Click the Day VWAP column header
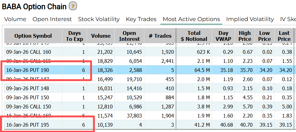 [224, 36]
